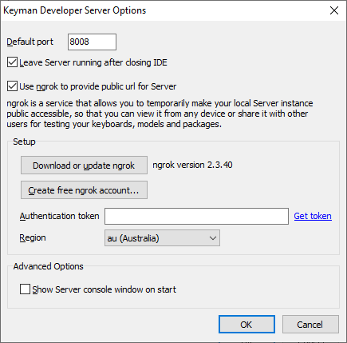Screen dimensions: 347x343
Task: Dismiss the dialog with Cancel
Action: tap(310, 325)
